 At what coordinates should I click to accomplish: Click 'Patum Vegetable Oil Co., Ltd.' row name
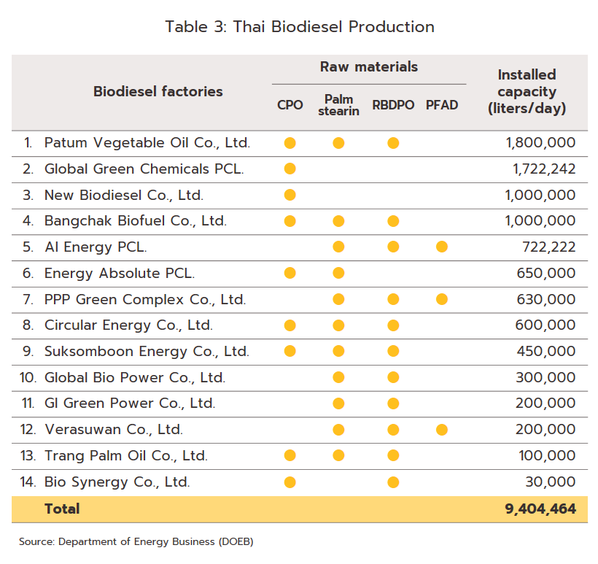(x=147, y=143)
